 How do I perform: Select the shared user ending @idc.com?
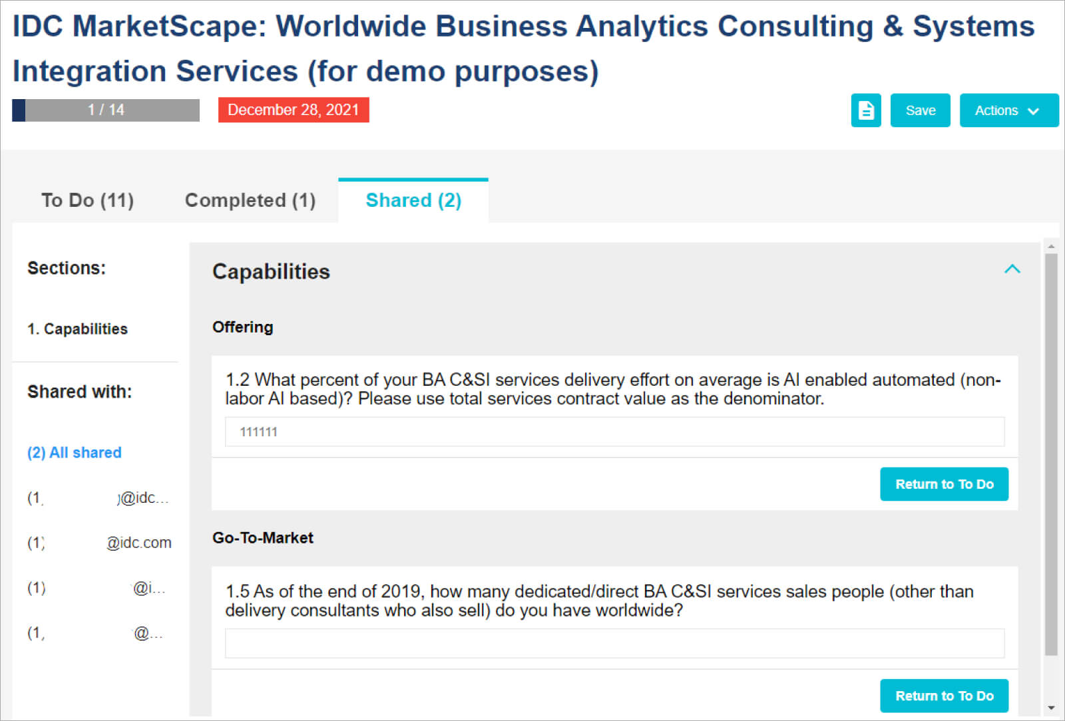[x=99, y=543]
